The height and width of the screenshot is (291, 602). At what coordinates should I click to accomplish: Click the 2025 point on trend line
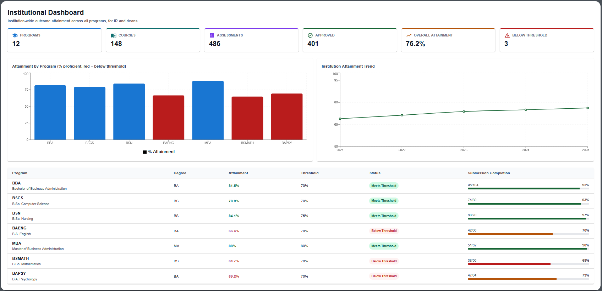coord(587,108)
